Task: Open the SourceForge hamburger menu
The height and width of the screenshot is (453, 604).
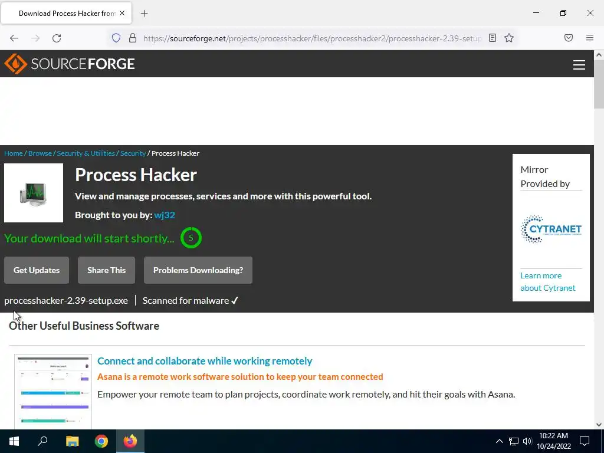Action: (579, 64)
